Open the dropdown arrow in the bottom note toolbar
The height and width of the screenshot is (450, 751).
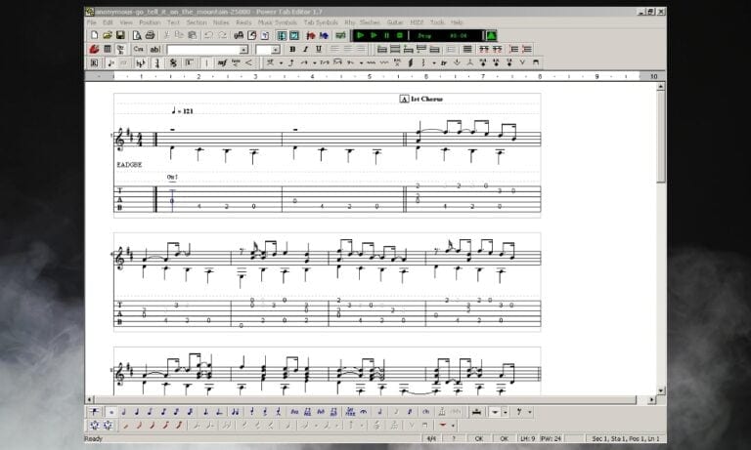[x=506, y=412]
